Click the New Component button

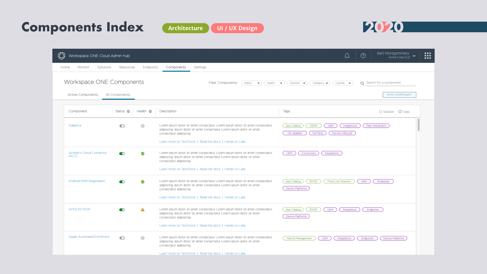pyautogui.click(x=399, y=95)
